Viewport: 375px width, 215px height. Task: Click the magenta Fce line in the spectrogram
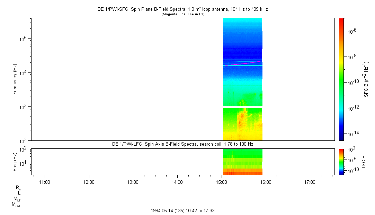[x=242, y=63]
